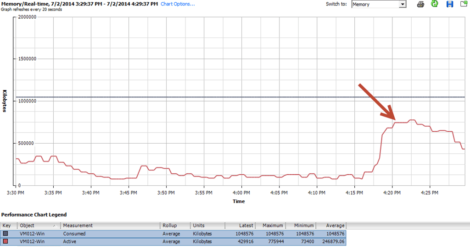Image resolution: width=470 pixels, height=247 pixels.
Task: Click Average rollup in the Consumed row
Action: pyautogui.click(x=171, y=234)
